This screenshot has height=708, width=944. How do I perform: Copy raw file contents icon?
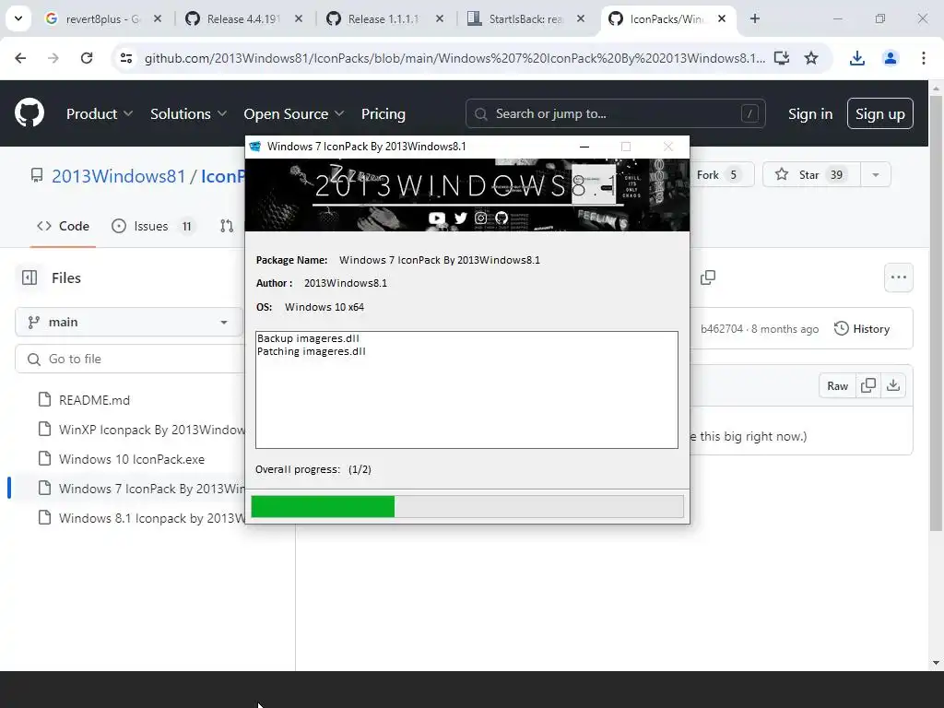click(868, 386)
